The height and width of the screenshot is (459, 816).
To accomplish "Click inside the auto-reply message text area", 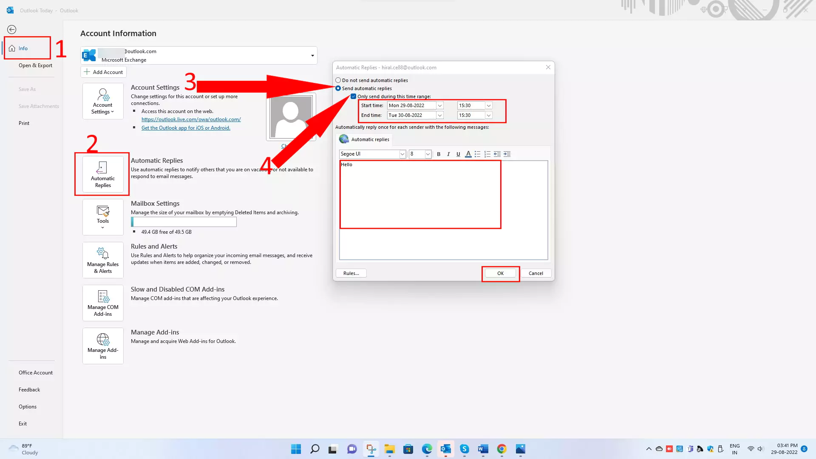I will pos(443,210).
